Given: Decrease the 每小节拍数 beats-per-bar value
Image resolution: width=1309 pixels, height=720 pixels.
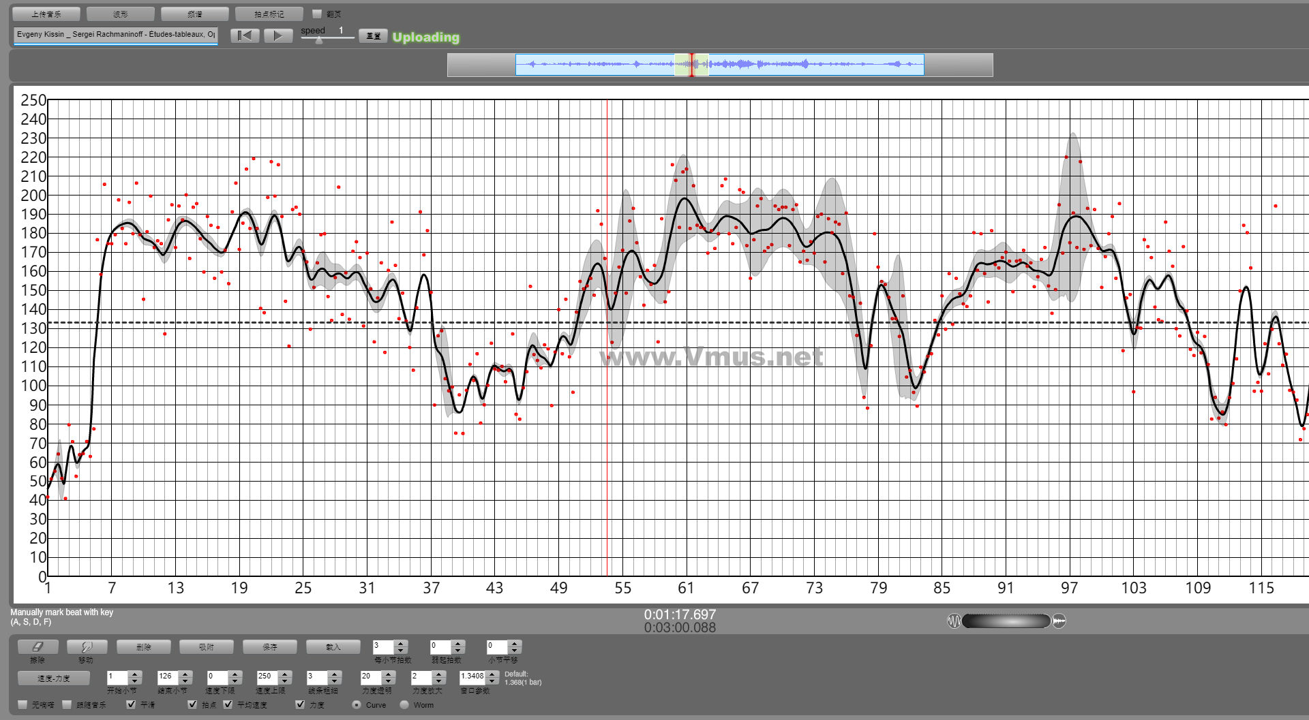Looking at the screenshot, I should (x=402, y=650).
